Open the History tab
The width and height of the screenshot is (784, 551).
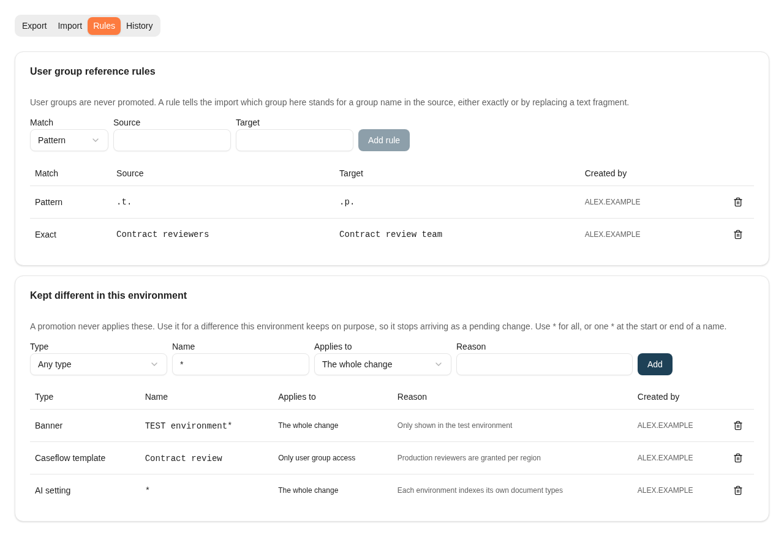point(140,26)
